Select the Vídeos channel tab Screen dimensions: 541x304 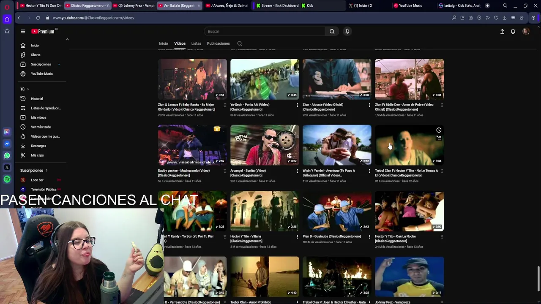tap(180, 43)
